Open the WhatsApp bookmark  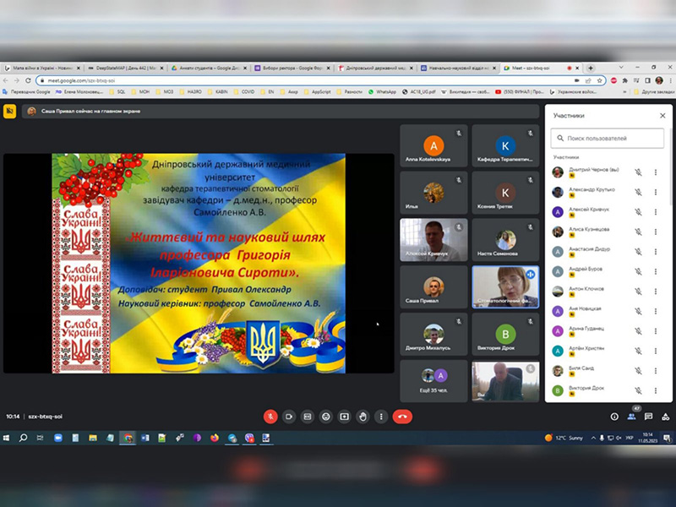point(385,91)
